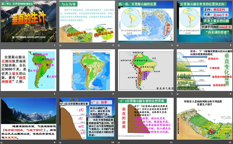Click the animation star icon under slide 11
Image resolution: width=233 pixels, height=144 pixels.
click(119, 142)
